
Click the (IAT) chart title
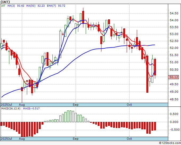pos(5,2)
